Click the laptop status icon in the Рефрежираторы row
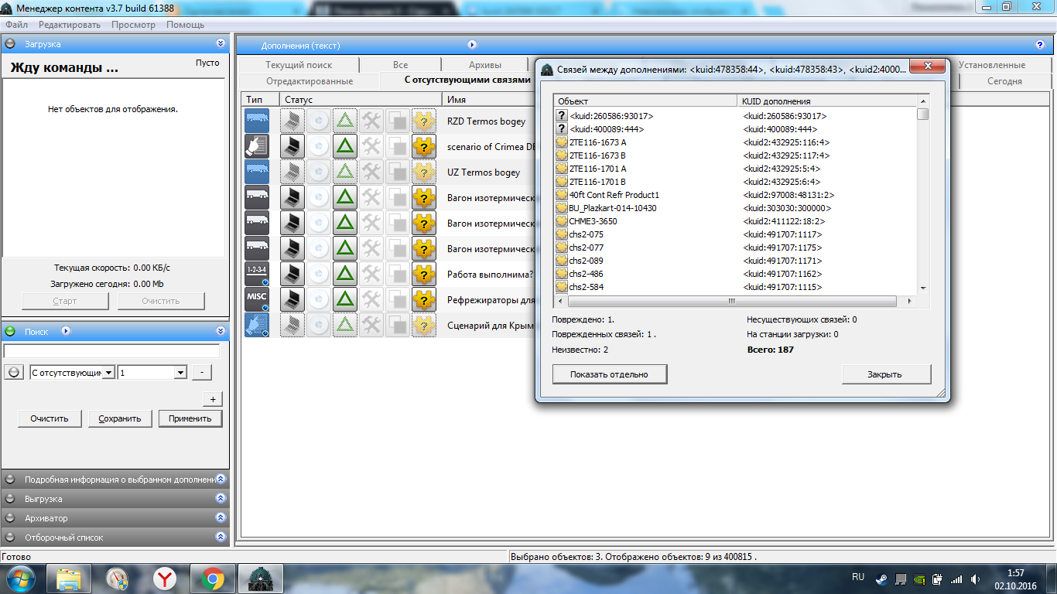 pos(292,299)
